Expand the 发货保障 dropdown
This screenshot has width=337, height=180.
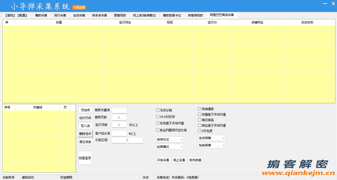tap(212, 138)
